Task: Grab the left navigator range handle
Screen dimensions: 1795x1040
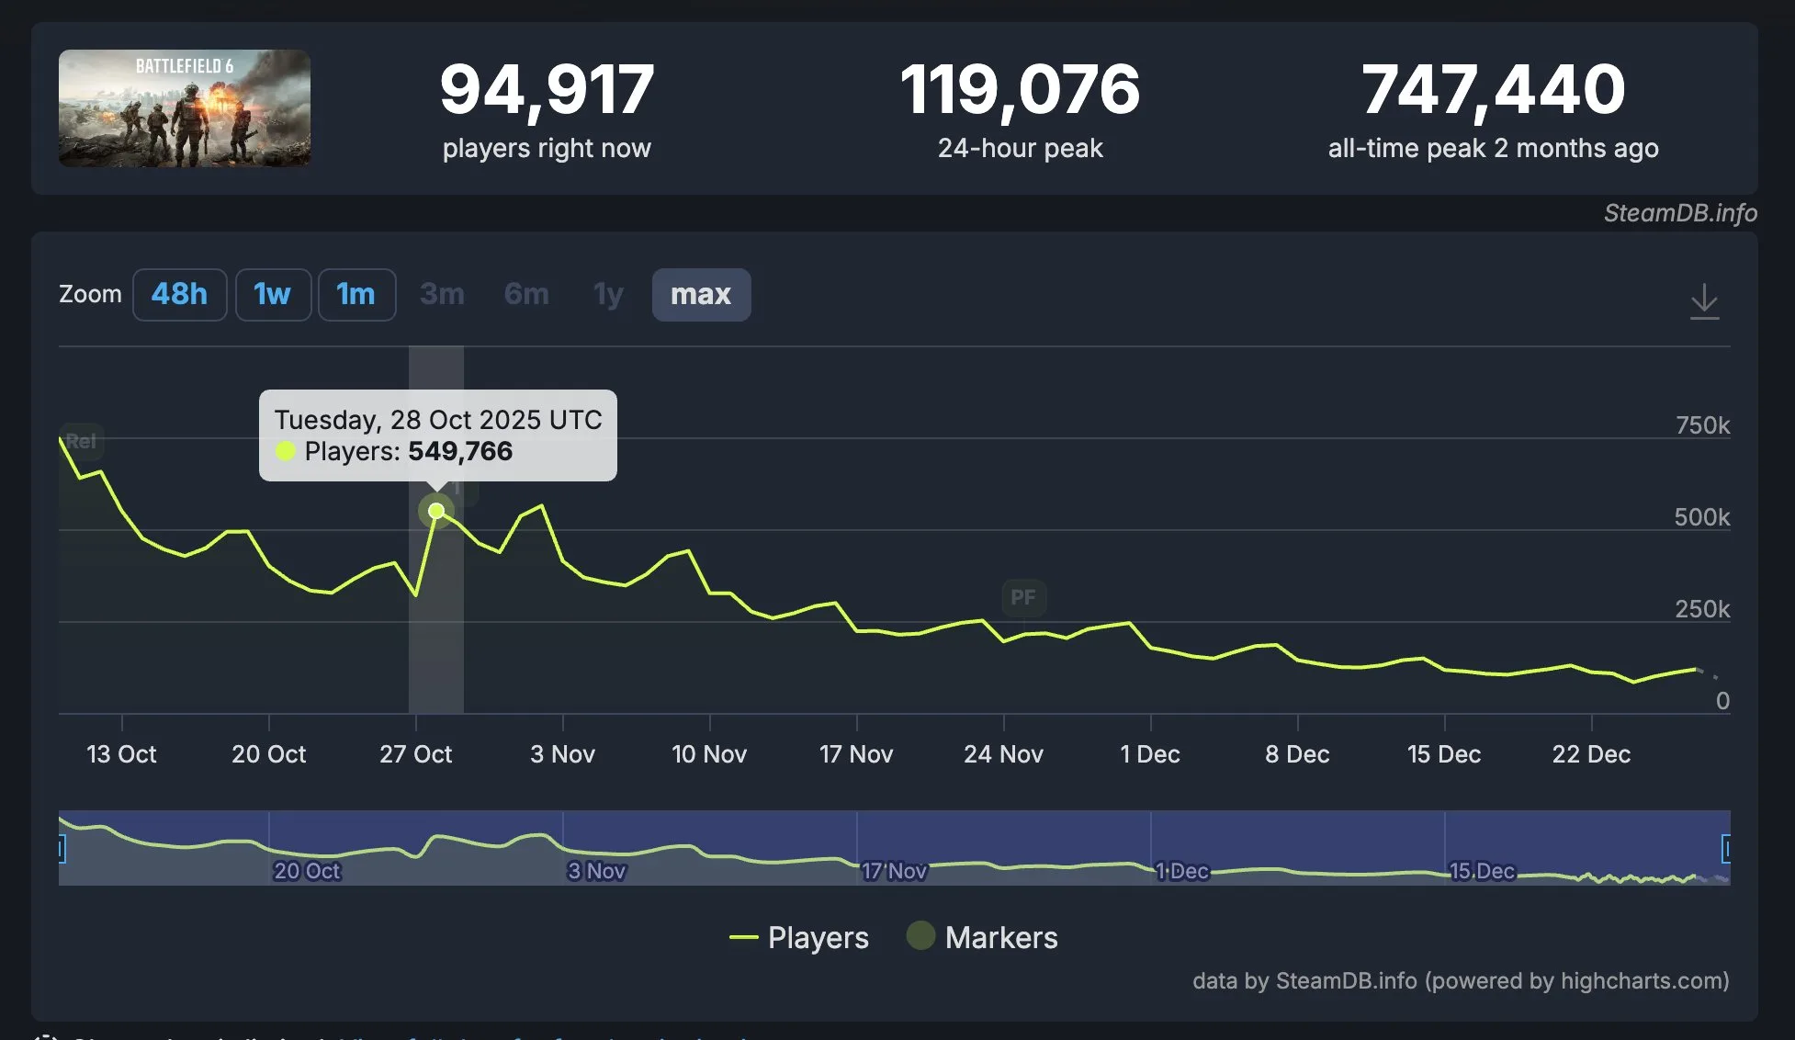Action: click(x=62, y=848)
